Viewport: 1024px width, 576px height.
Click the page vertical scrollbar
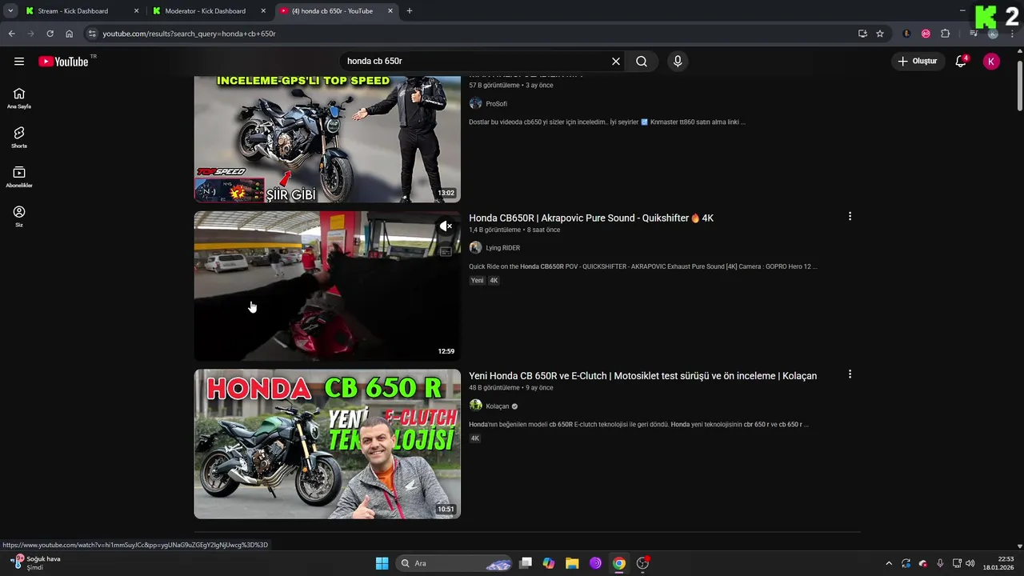pyautogui.click(x=1019, y=84)
